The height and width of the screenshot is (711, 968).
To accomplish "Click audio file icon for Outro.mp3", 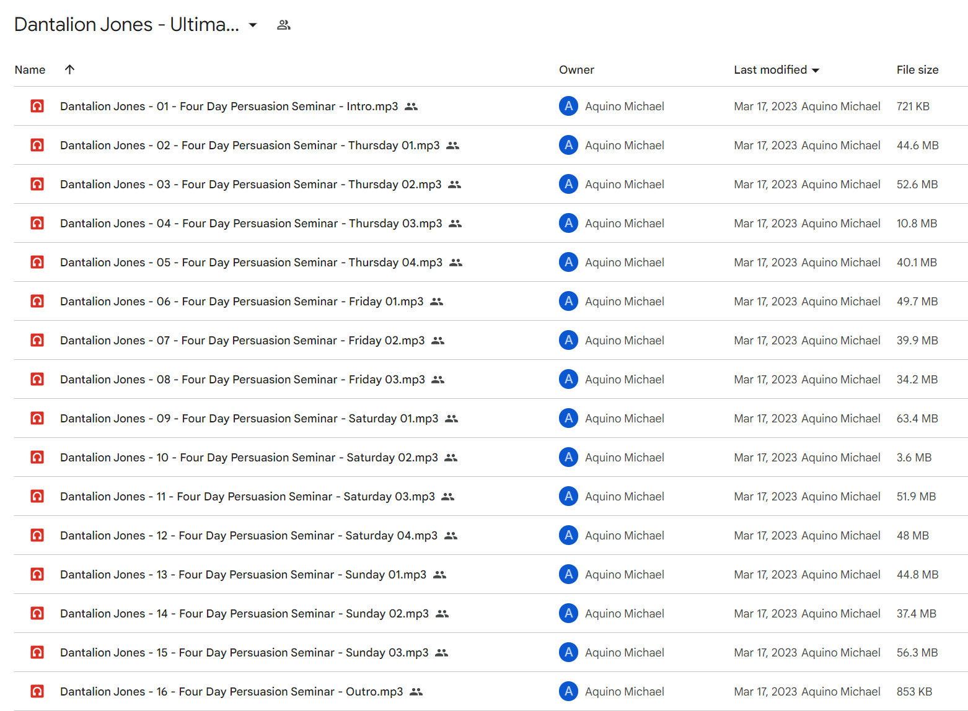I will [37, 691].
